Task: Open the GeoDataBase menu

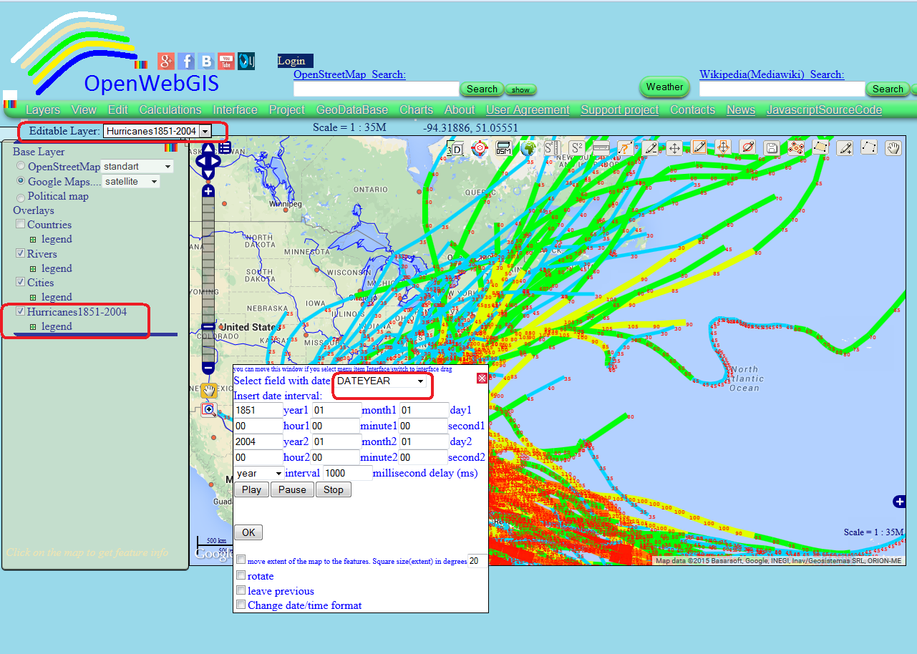Action: [352, 109]
